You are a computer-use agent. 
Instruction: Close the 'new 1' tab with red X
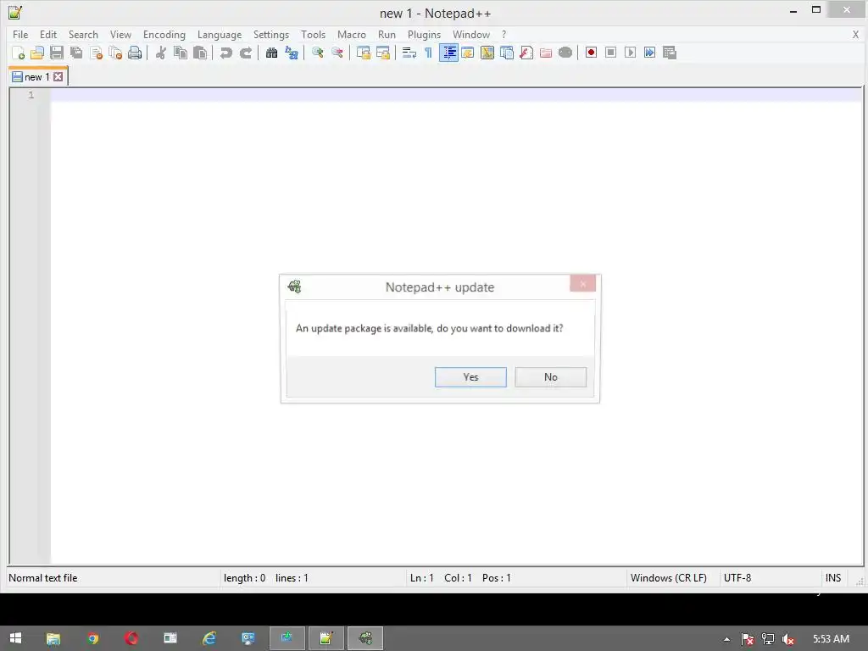coord(58,77)
